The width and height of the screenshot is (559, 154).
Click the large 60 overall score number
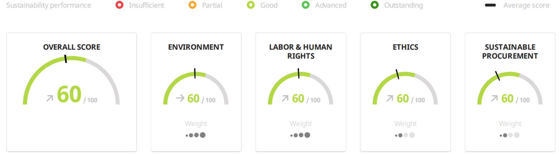click(69, 94)
